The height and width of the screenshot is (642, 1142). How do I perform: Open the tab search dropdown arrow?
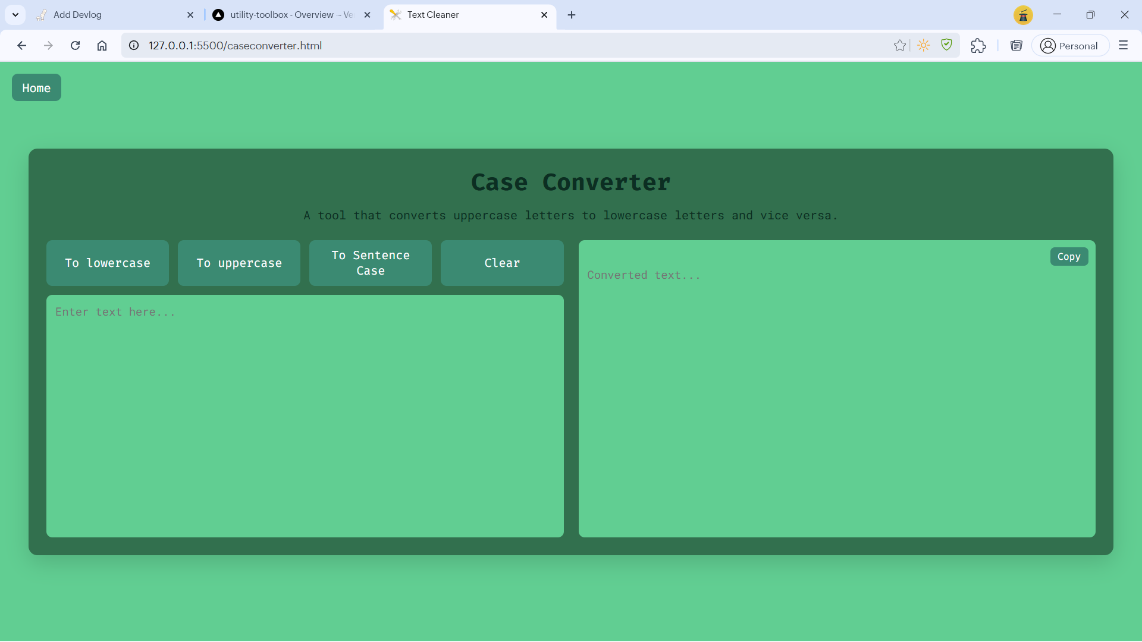15,15
